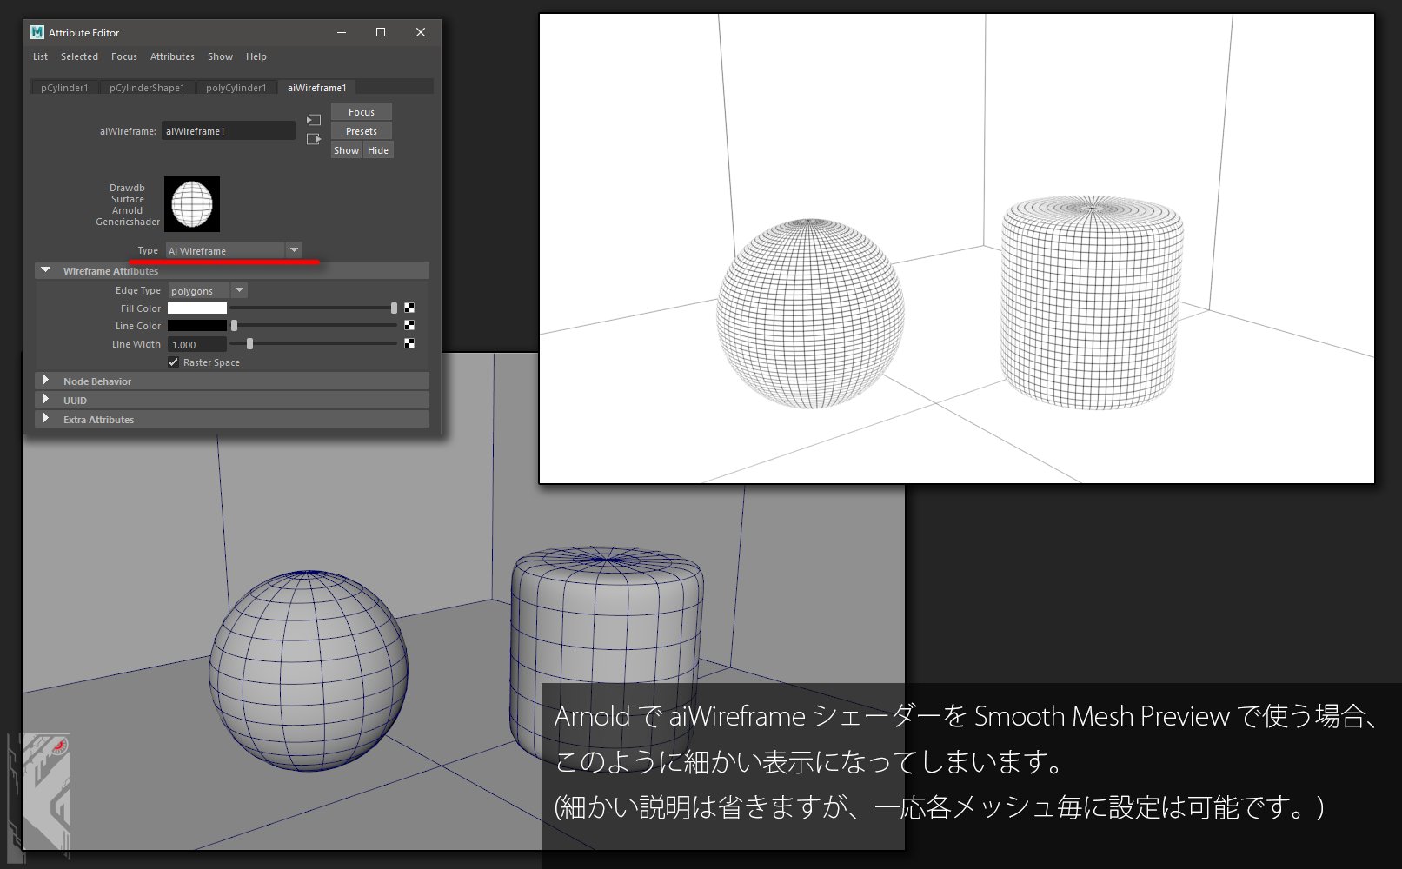Switch to the pCylinder1 tab
The image size is (1402, 869).
(64, 87)
